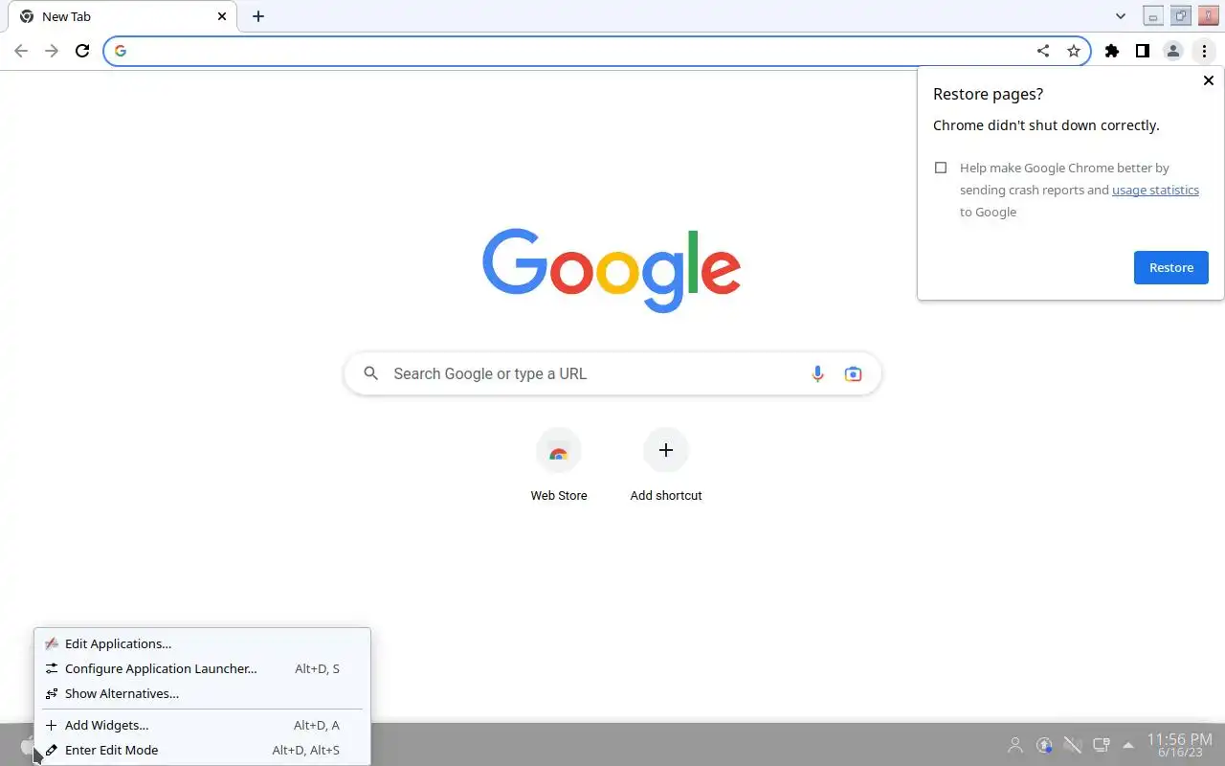Toggle the browser side panel

1143,51
